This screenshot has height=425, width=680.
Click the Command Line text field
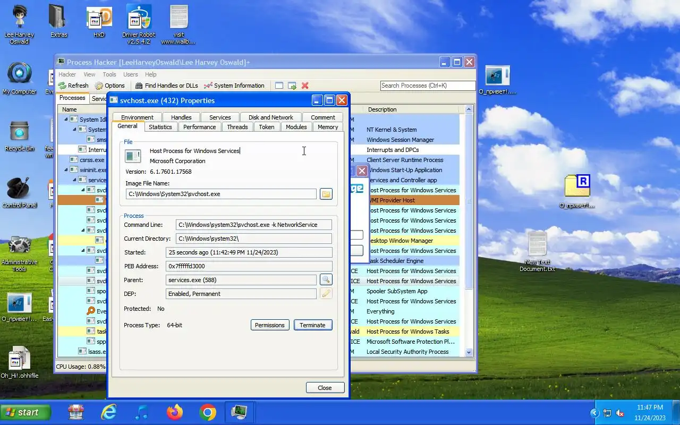(254, 225)
